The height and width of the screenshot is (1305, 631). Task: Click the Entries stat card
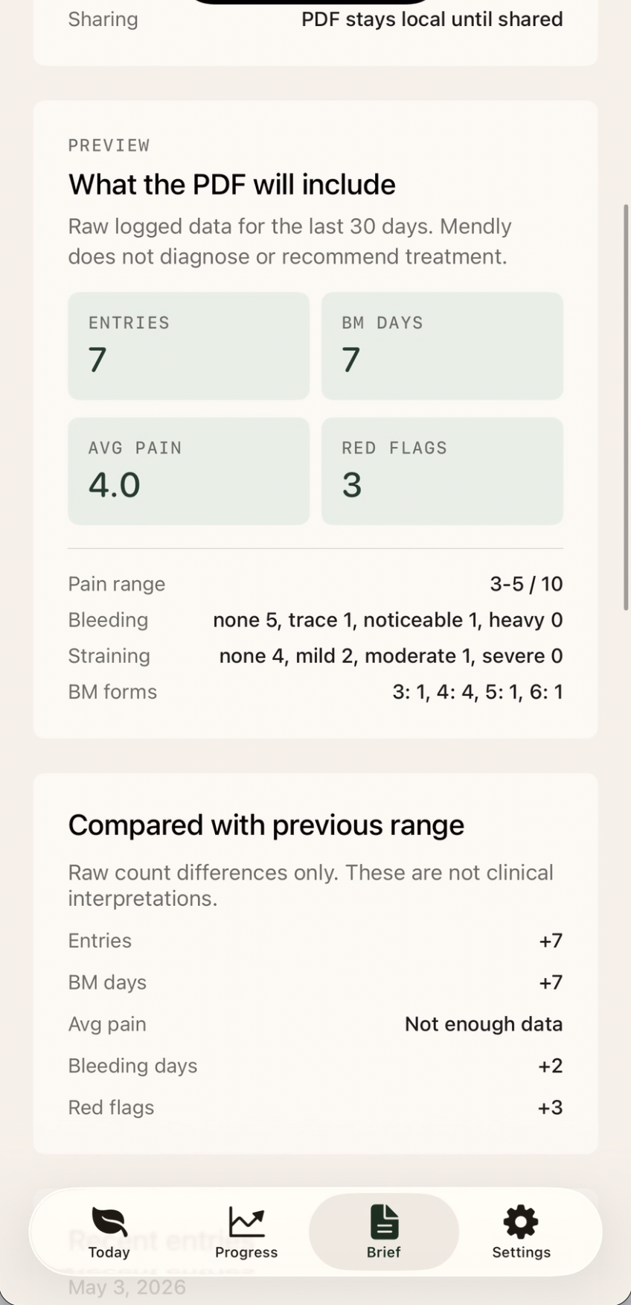188,346
